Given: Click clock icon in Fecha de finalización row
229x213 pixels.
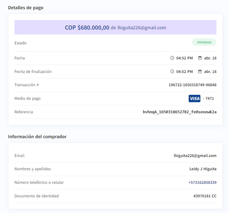Looking at the screenshot, I should coord(172,71).
